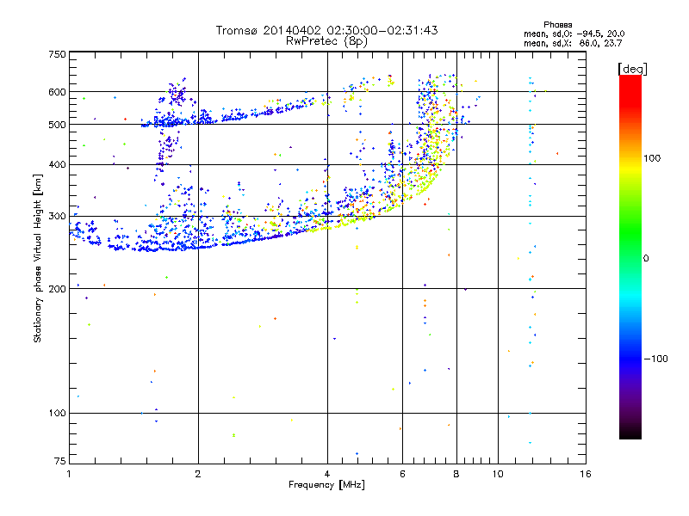Click the 4 tick on frequency axis

pyautogui.click(x=327, y=474)
